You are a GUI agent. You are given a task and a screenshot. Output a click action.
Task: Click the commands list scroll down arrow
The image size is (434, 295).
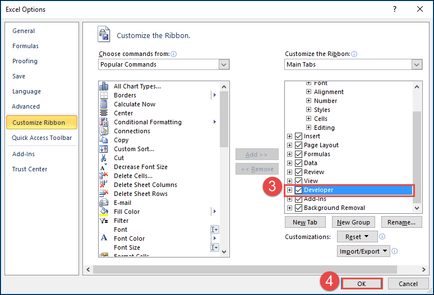click(224, 252)
